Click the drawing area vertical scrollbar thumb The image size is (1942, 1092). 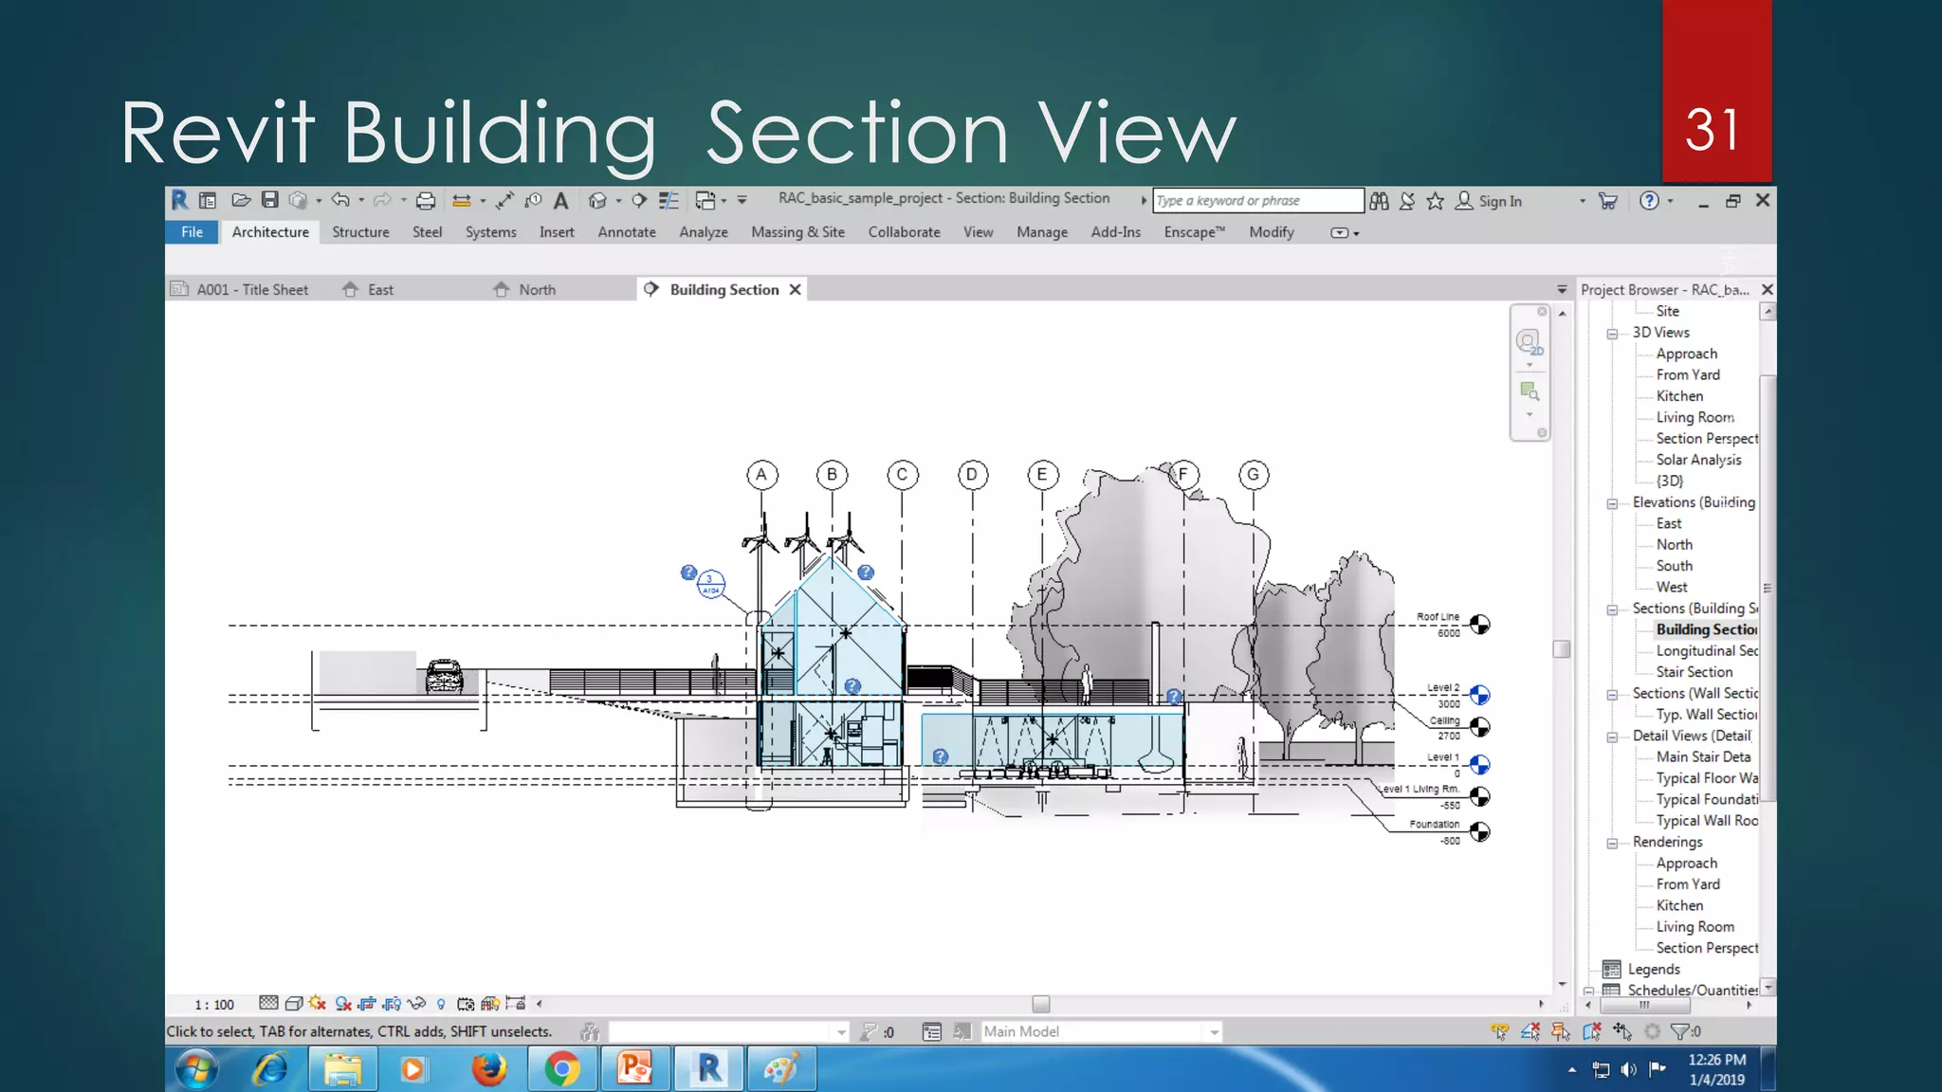coord(1562,649)
